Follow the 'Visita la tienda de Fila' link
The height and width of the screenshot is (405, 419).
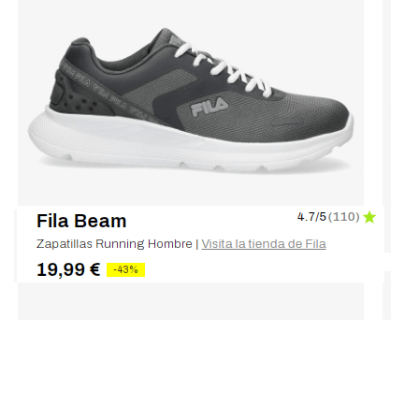point(264,244)
